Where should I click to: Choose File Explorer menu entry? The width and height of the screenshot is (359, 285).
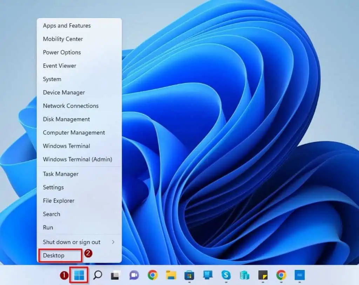79,201
